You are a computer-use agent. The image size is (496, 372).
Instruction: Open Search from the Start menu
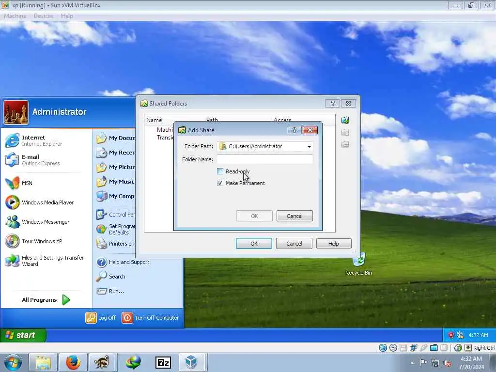[111, 277]
